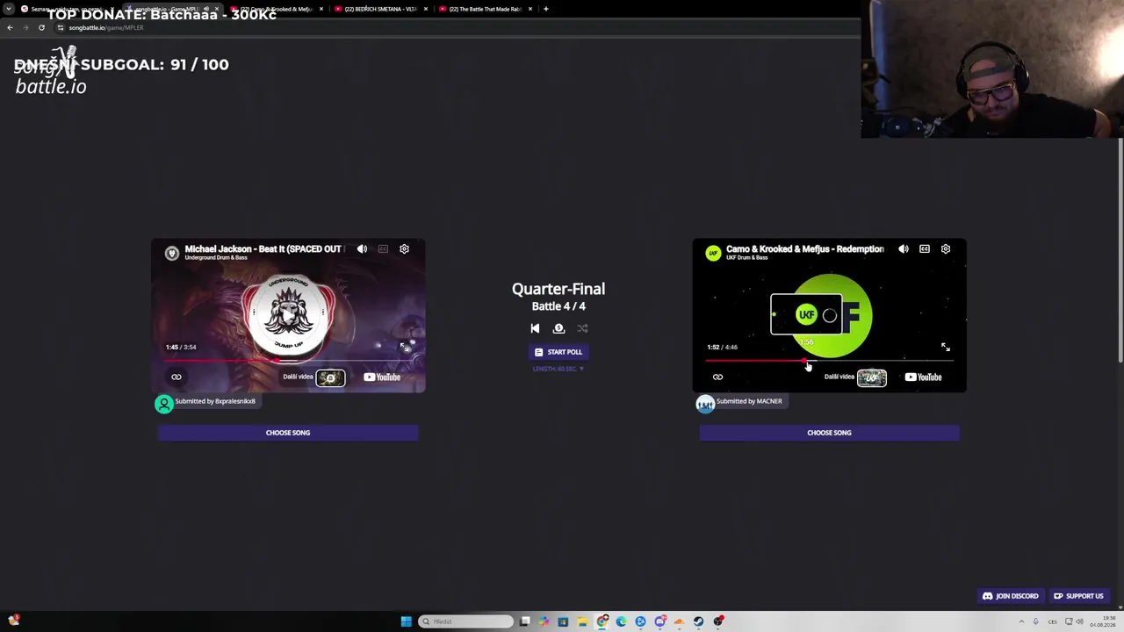Open Google Chrome from the taskbar
Image resolution: width=1124 pixels, height=632 pixels.
(602, 621)
